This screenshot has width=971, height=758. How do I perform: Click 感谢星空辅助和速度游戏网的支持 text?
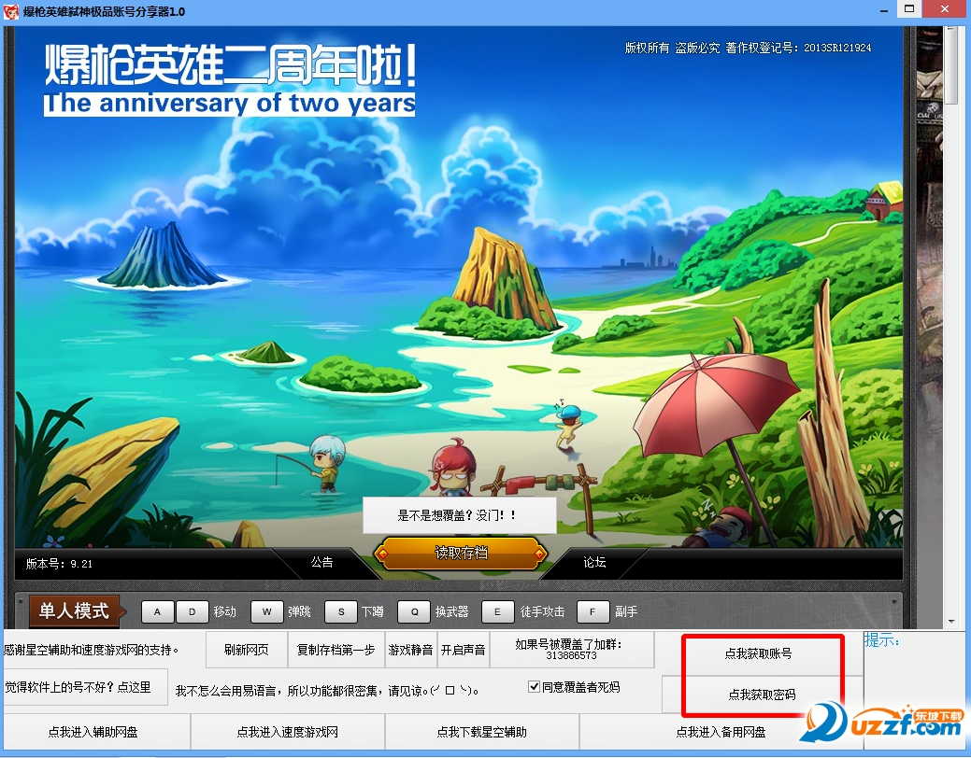[91, 650]
